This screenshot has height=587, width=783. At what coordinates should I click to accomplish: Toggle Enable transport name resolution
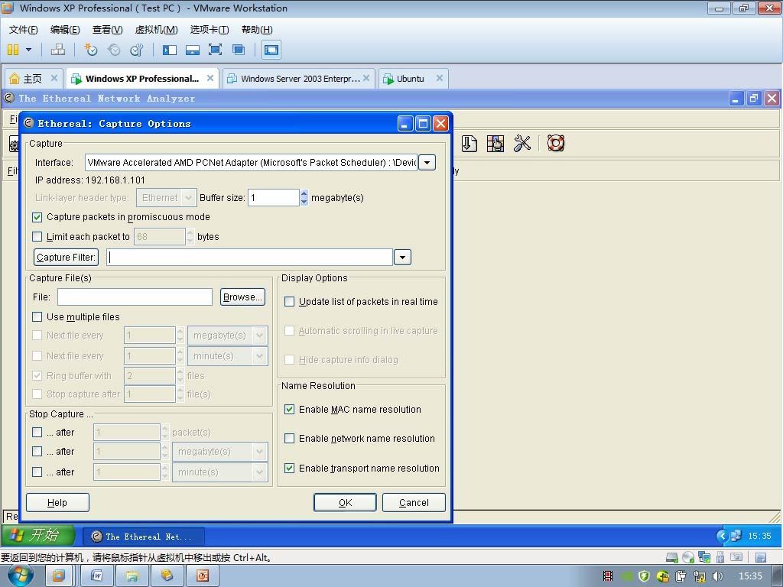289,469
